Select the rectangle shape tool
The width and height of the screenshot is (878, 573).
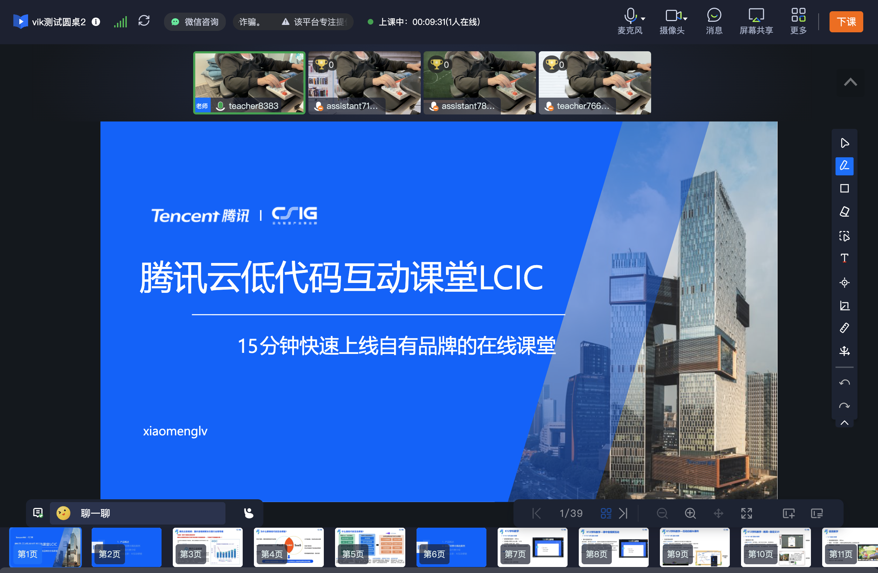pos(845,188)
